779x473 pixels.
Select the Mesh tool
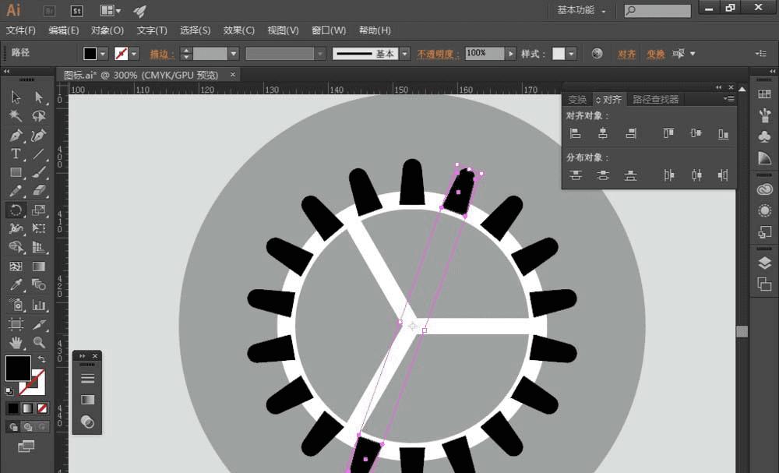pos(16,267)
